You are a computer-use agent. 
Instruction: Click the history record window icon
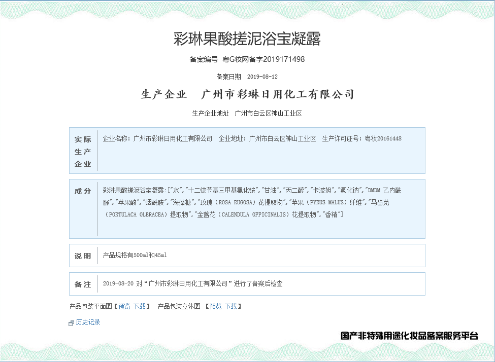pyautogui.click(x=72, y=323)
